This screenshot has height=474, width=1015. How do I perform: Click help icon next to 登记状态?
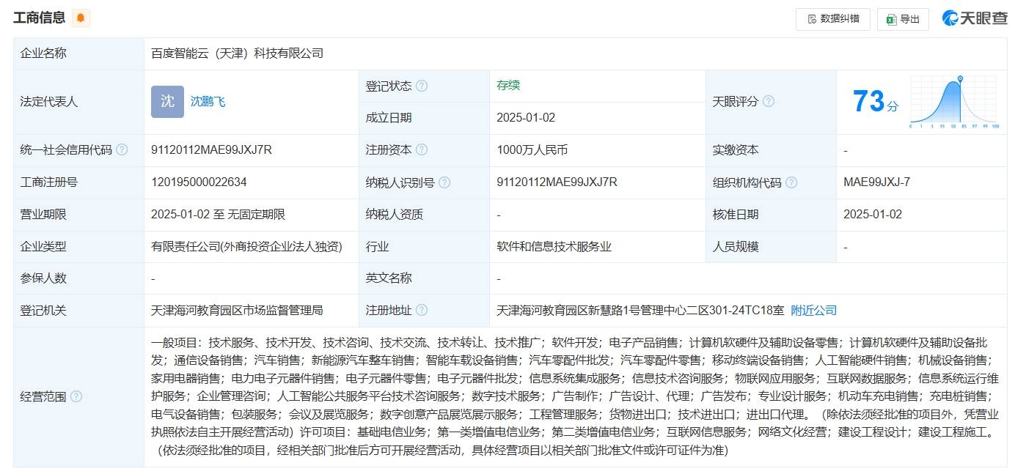[422, 86]
